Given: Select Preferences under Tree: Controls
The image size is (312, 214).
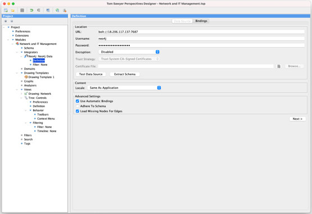Looking at the screenshot, I should click(40, 102).
